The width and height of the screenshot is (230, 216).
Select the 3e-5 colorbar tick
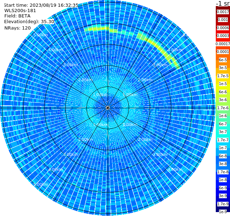(223, 68)
